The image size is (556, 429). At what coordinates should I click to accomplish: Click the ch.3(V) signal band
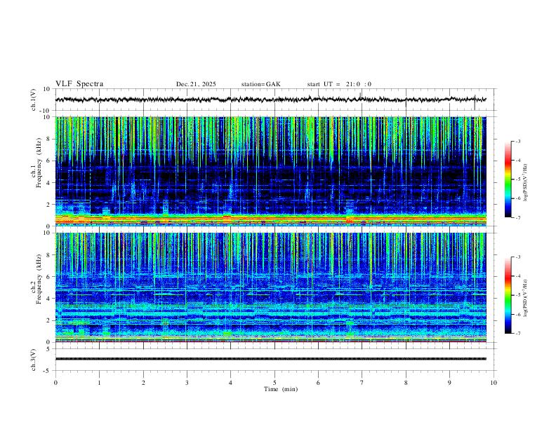(x=270, y=359)
